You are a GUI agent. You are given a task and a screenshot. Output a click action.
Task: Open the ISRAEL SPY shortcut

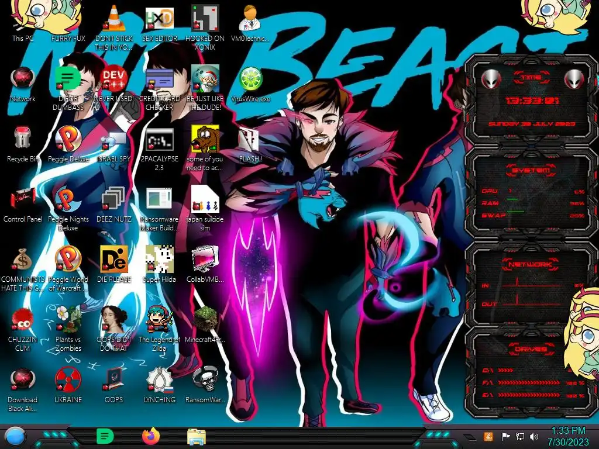[114, 141]
